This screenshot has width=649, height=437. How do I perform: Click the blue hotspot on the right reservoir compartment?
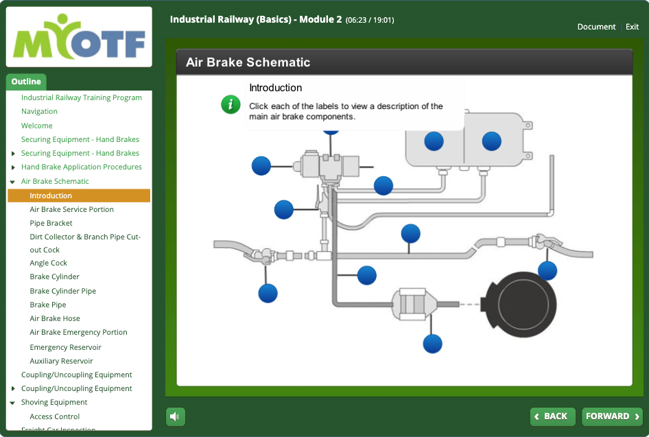(492, 141)
